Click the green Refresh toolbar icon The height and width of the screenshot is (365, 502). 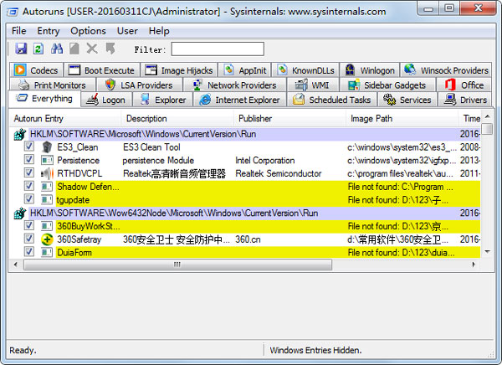(38, 49)
